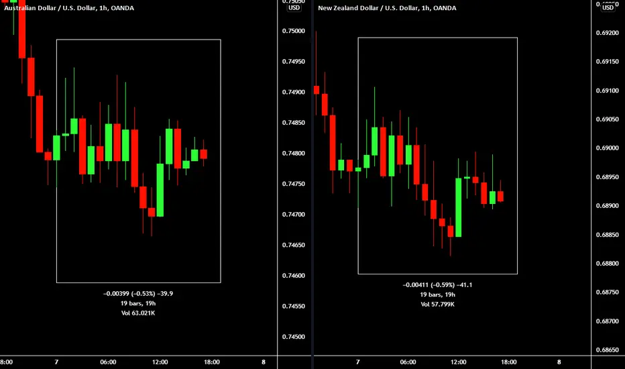Open the Australian Dollar / U.S. Dollar chart title
Image resolution: width=625 pixels, height=369 pixels.
click(69, 8)
